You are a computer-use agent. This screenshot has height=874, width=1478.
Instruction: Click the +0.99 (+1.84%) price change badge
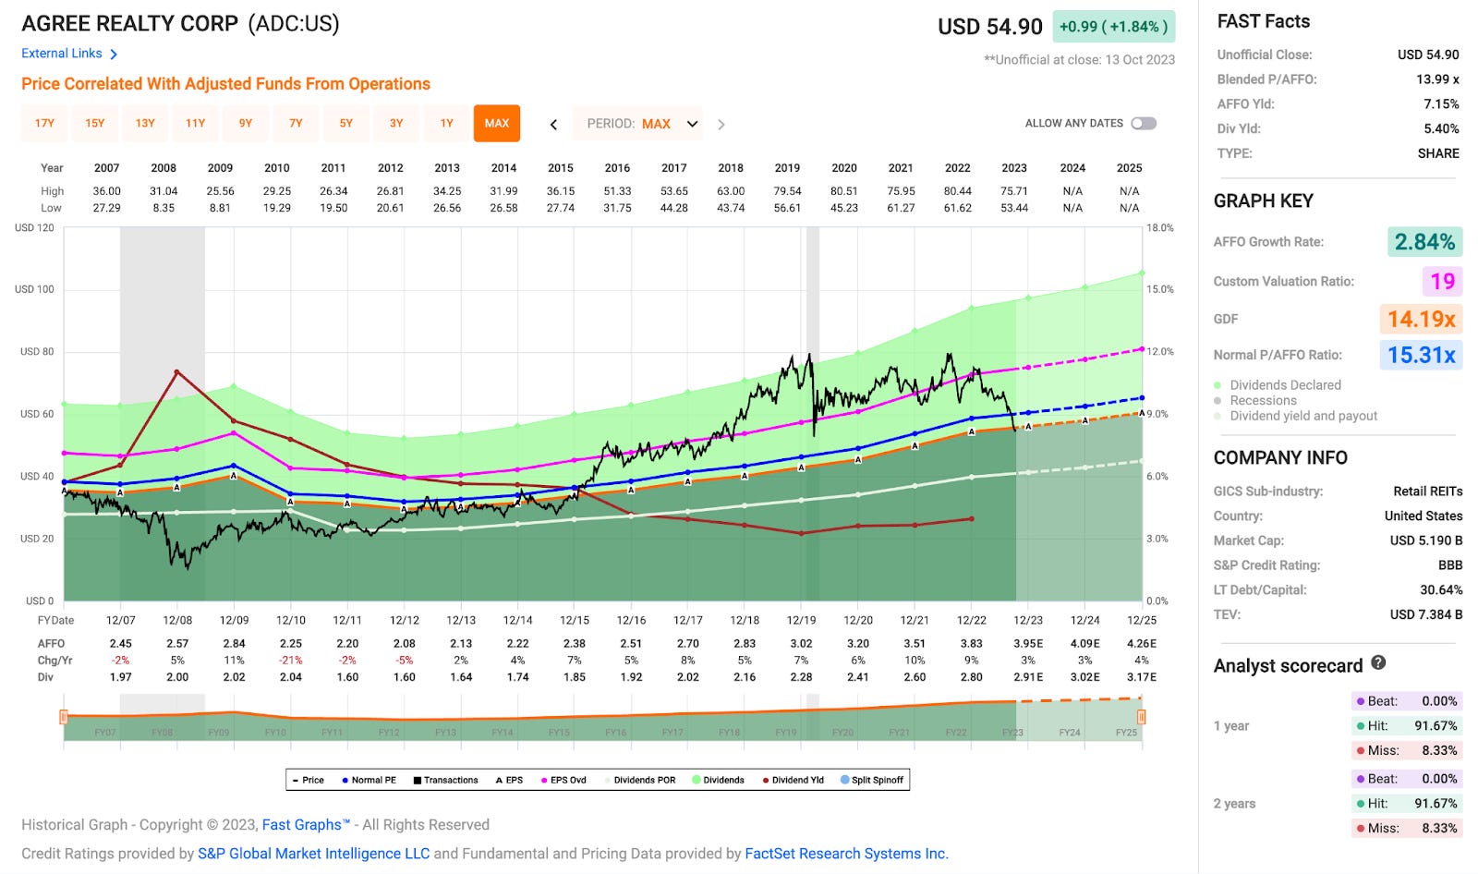click(1114, 27)
